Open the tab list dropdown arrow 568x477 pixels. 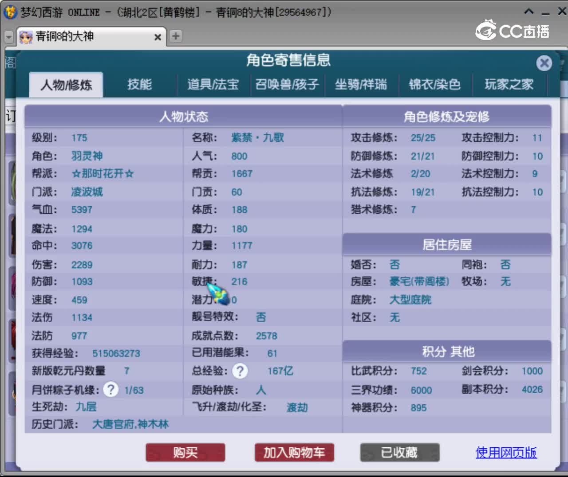[9, 37]
